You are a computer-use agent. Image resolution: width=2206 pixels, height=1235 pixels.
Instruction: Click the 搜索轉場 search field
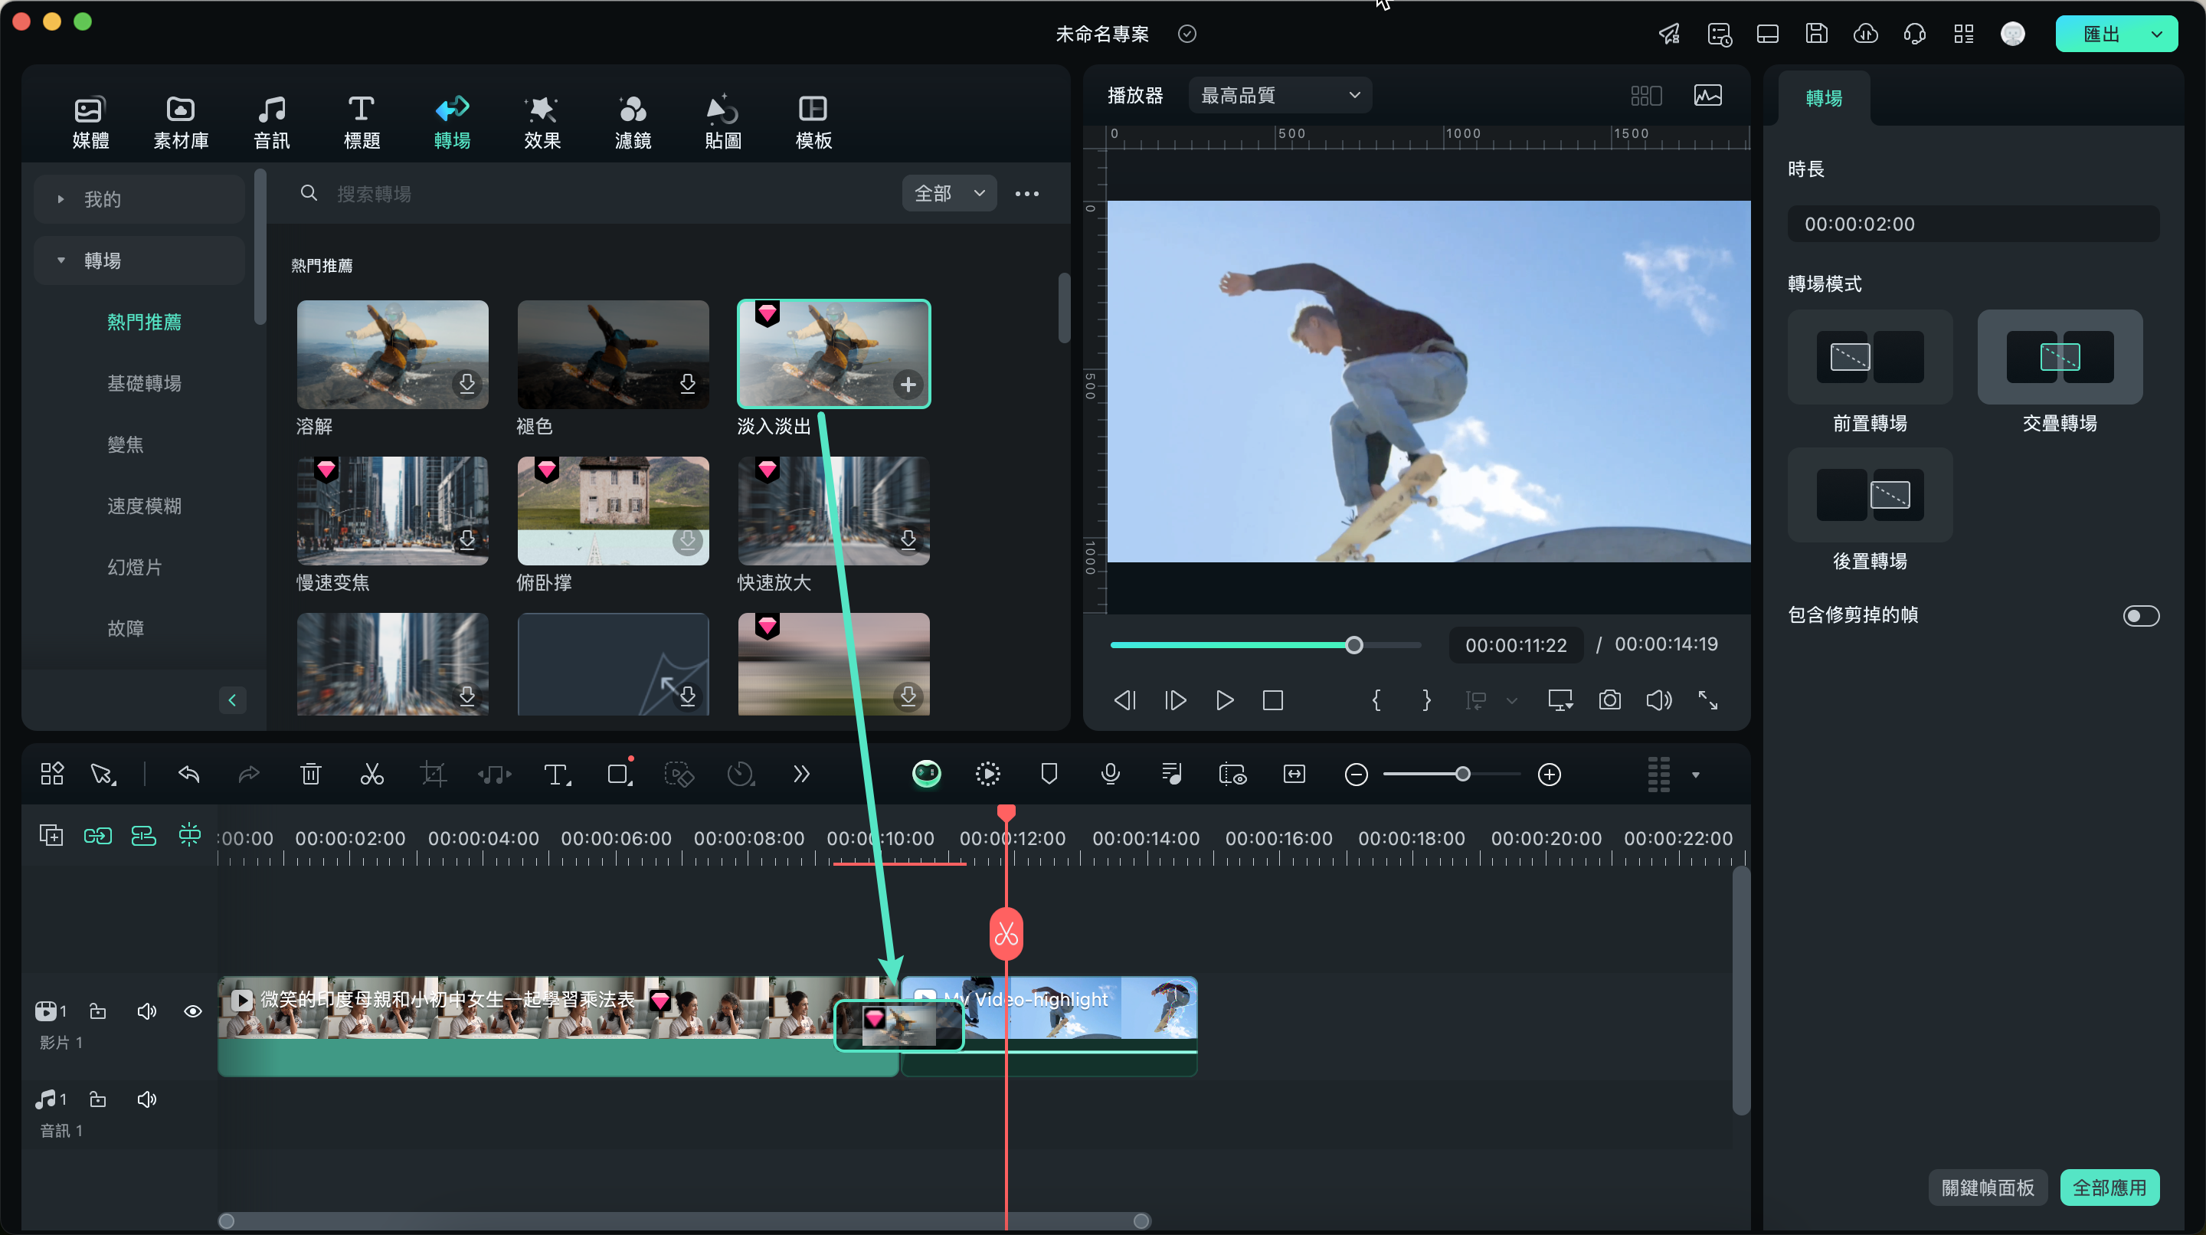tap(591, 194)
